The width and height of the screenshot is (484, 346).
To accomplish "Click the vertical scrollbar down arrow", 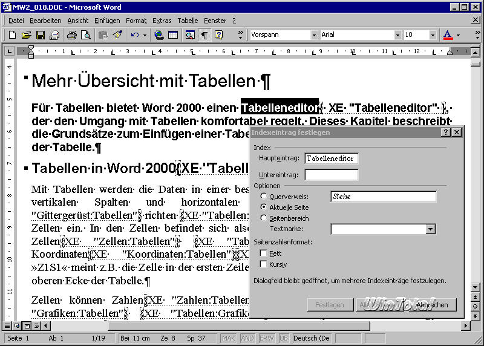I will click(x=476, y=287).
